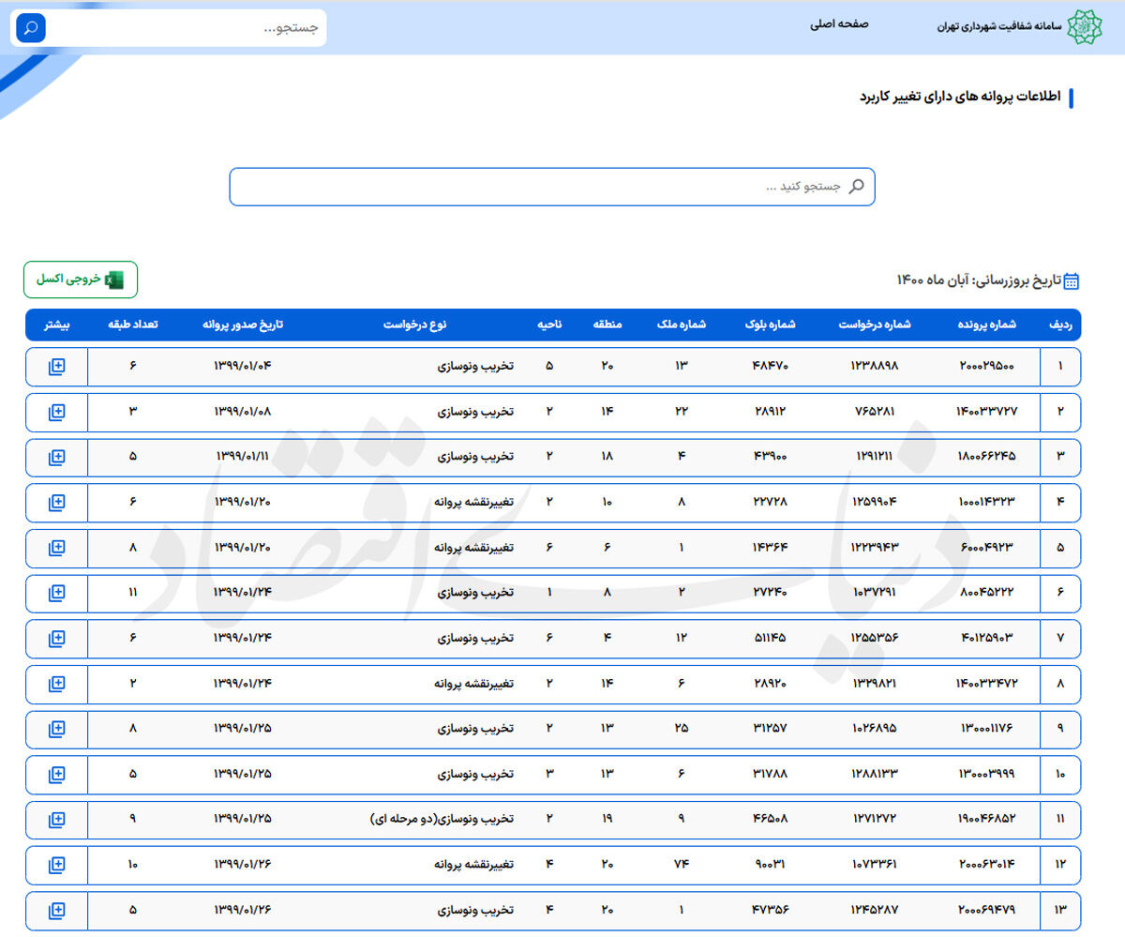Image resolution: width=1125 pixels, height=937 pixels.
Task: Click request number ۱۲۸۸۱۳۳ in row 10
Action: tap(875, 774)
